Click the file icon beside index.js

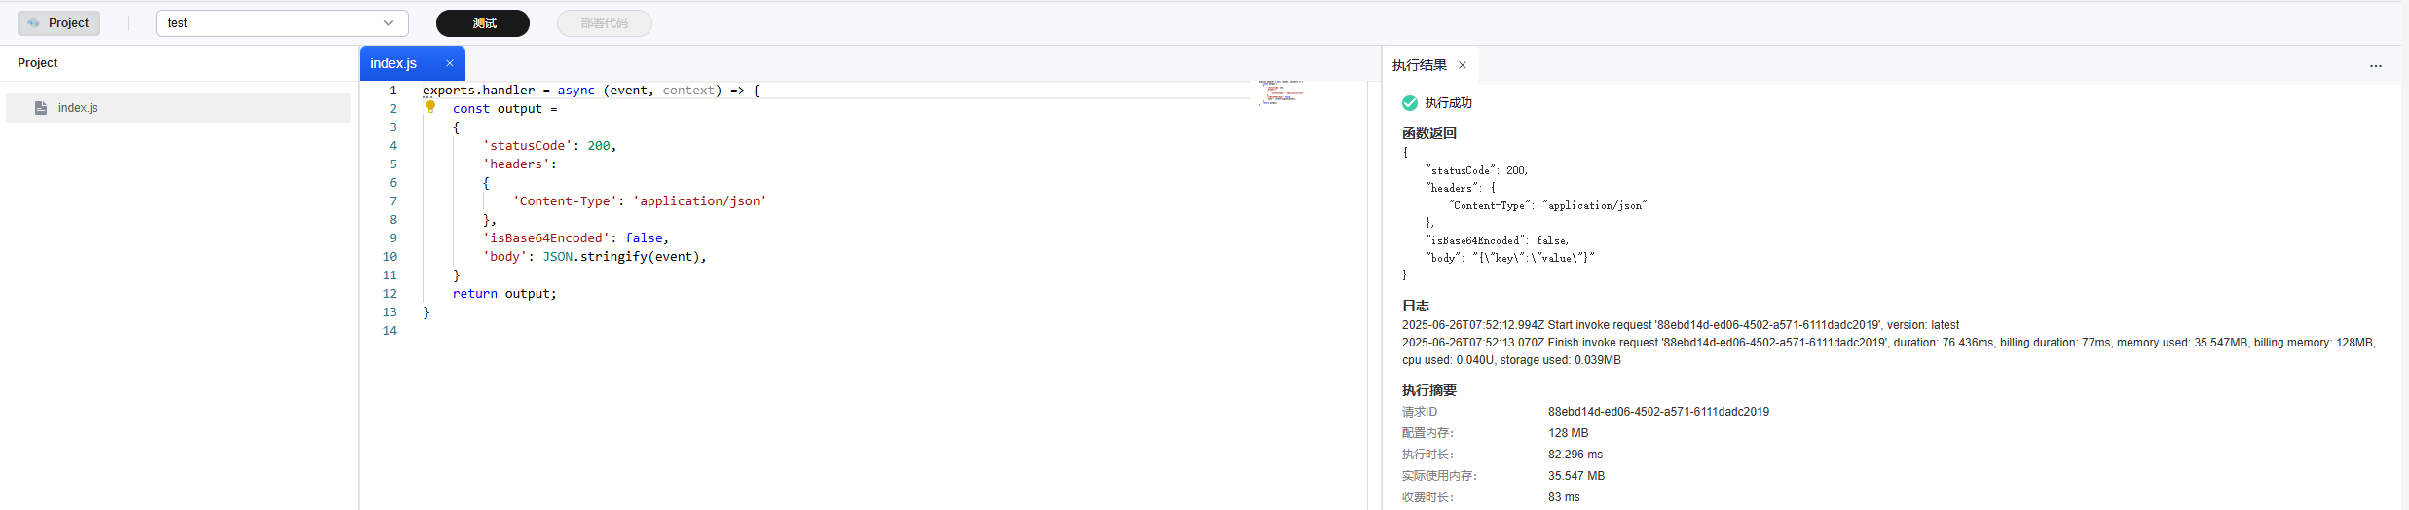[x=41, y=108]
